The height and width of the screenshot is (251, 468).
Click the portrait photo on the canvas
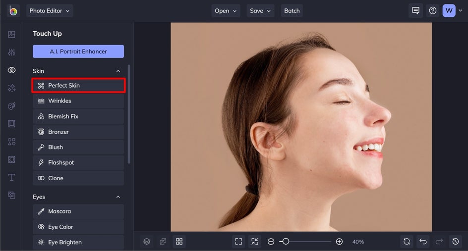301,127
